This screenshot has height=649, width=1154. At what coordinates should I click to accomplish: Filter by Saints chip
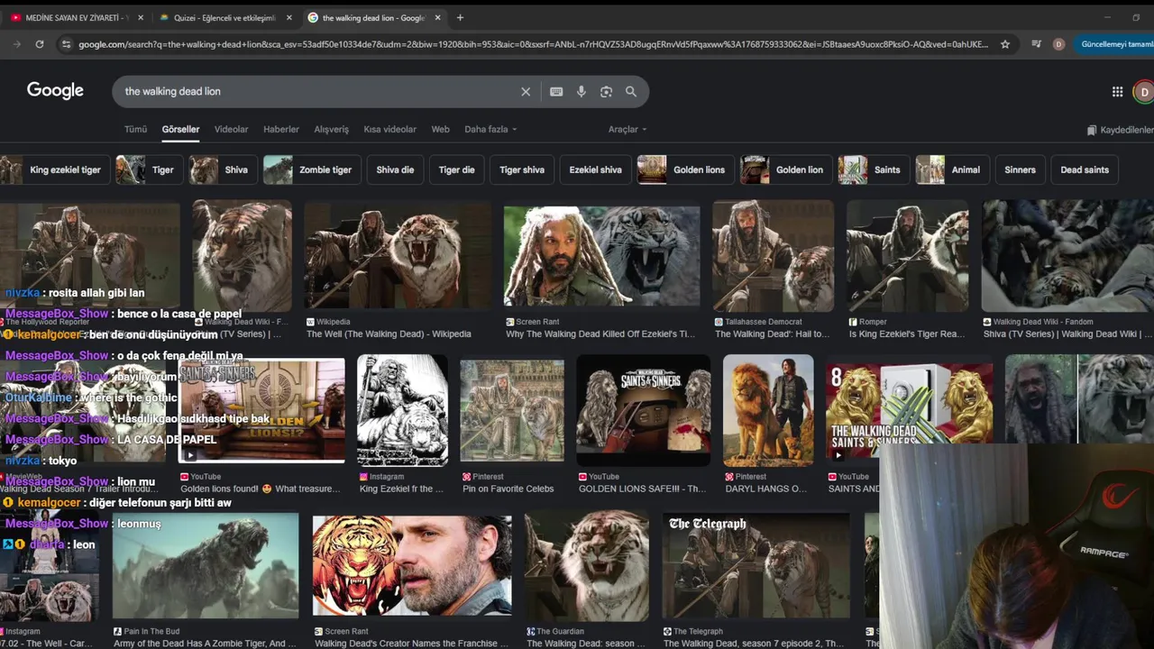pos(874,169)
